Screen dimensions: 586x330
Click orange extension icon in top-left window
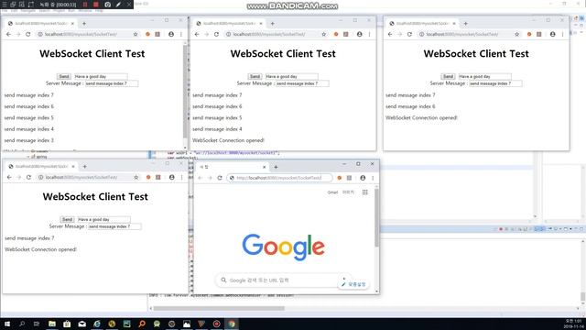pyautogui.click(x=147, y=34)
